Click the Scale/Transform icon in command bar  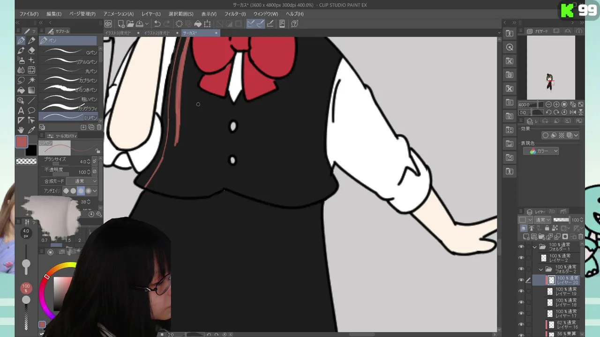click(207, 24)
